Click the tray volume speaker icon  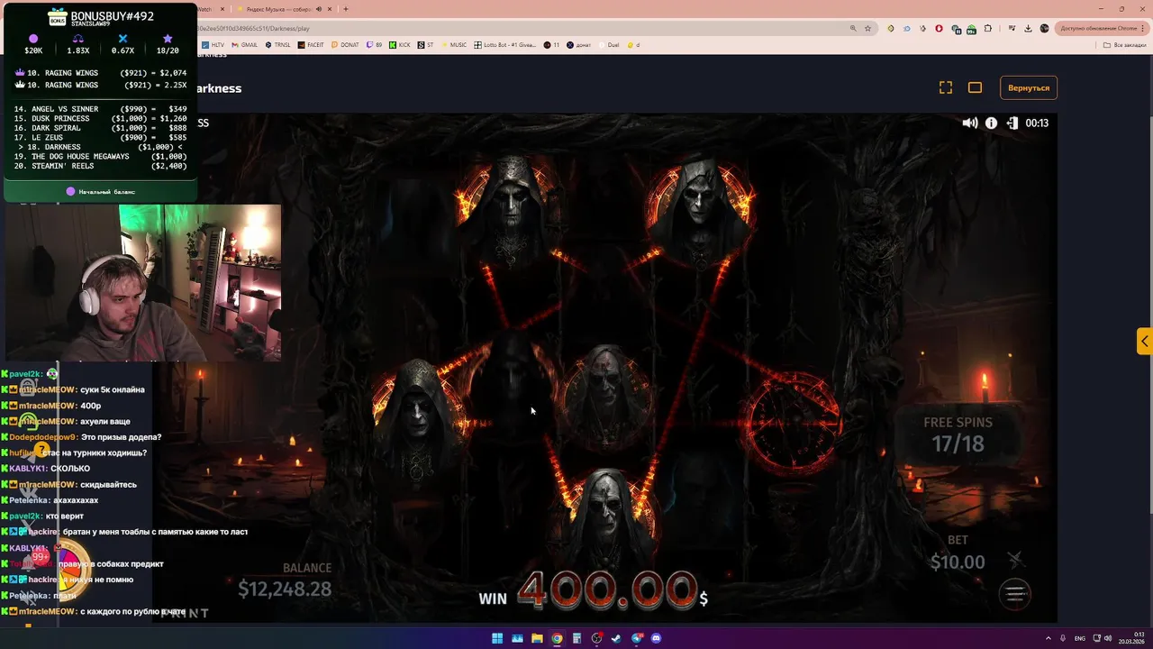tap(1108, 638)
